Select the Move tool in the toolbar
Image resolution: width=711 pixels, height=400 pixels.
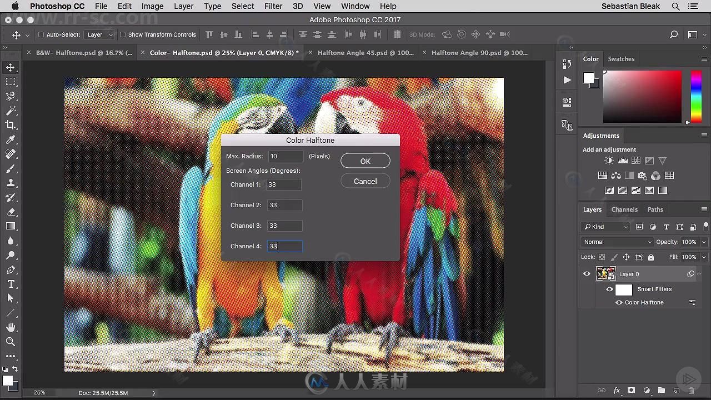pyautogui.click(x=11, y=67)
